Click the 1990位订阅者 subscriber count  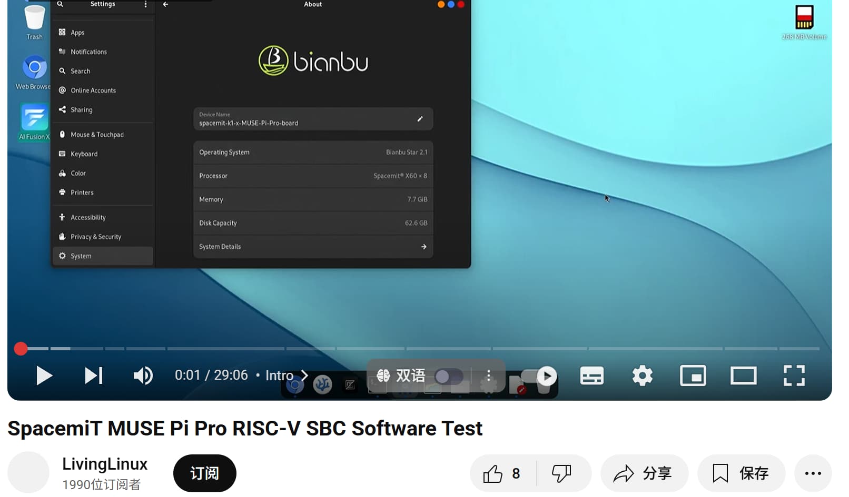[x=102, y=484]
